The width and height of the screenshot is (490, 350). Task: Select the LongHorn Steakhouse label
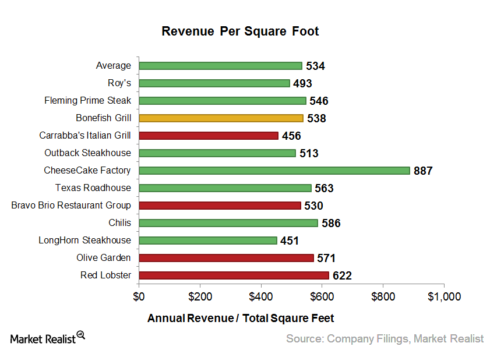pyautogui.click(x=84, y=240)
